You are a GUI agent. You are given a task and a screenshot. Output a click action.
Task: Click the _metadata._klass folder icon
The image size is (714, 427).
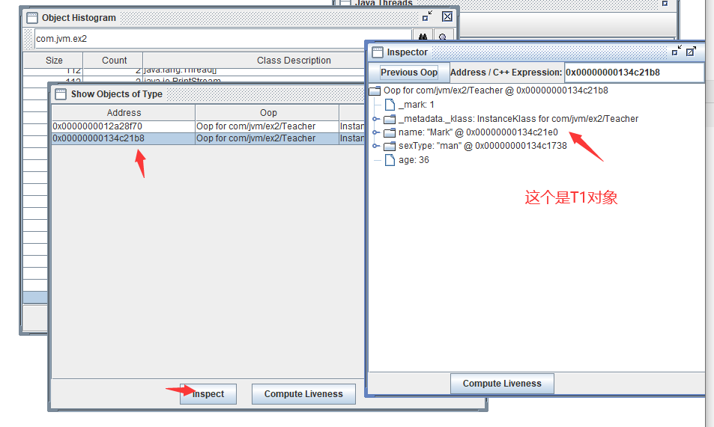coord(390,119)
